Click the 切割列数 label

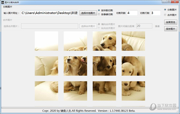coord(121,13)
